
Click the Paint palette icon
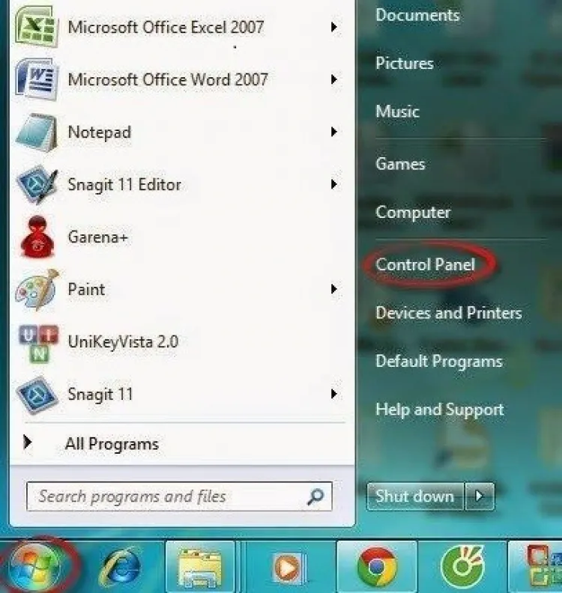click(37, 290)
